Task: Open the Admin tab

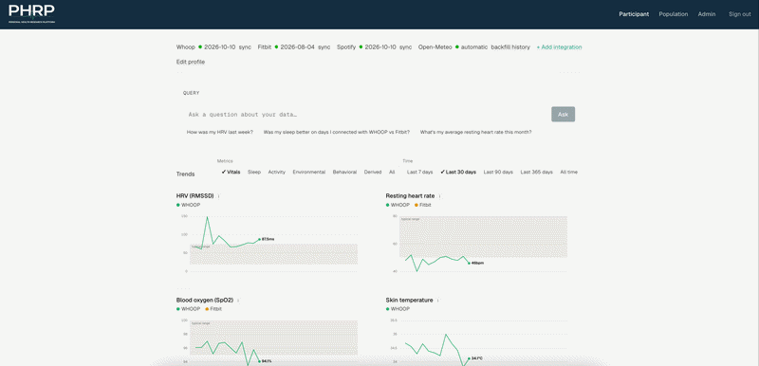Action: pyautogui.click(x=707, y=14)
